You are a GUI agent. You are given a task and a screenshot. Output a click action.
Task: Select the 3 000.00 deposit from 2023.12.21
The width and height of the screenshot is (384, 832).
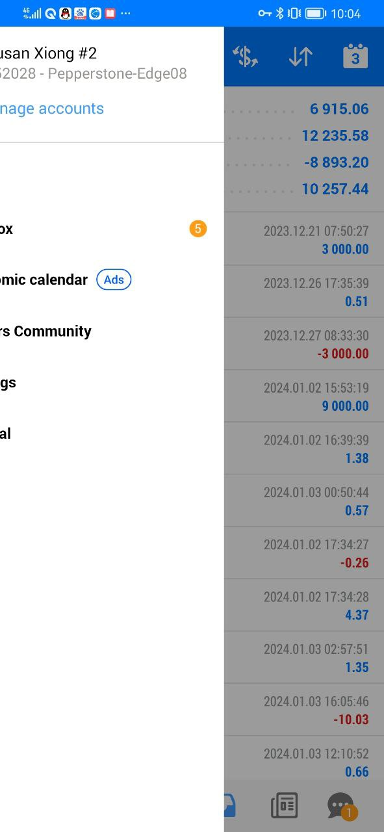point(304,239)
